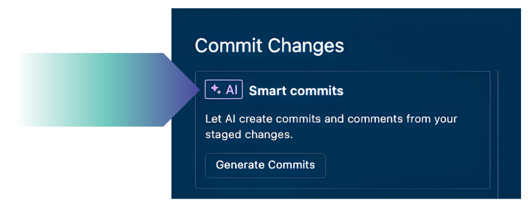The image size is (531, 209).
Task: Click the word "Changes" in the panel header
Action: coord(306,46)
